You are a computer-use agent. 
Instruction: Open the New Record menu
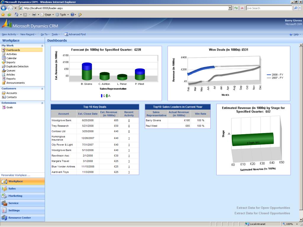(28, 34)
